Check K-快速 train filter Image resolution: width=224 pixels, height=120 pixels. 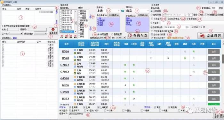[160, 110]
